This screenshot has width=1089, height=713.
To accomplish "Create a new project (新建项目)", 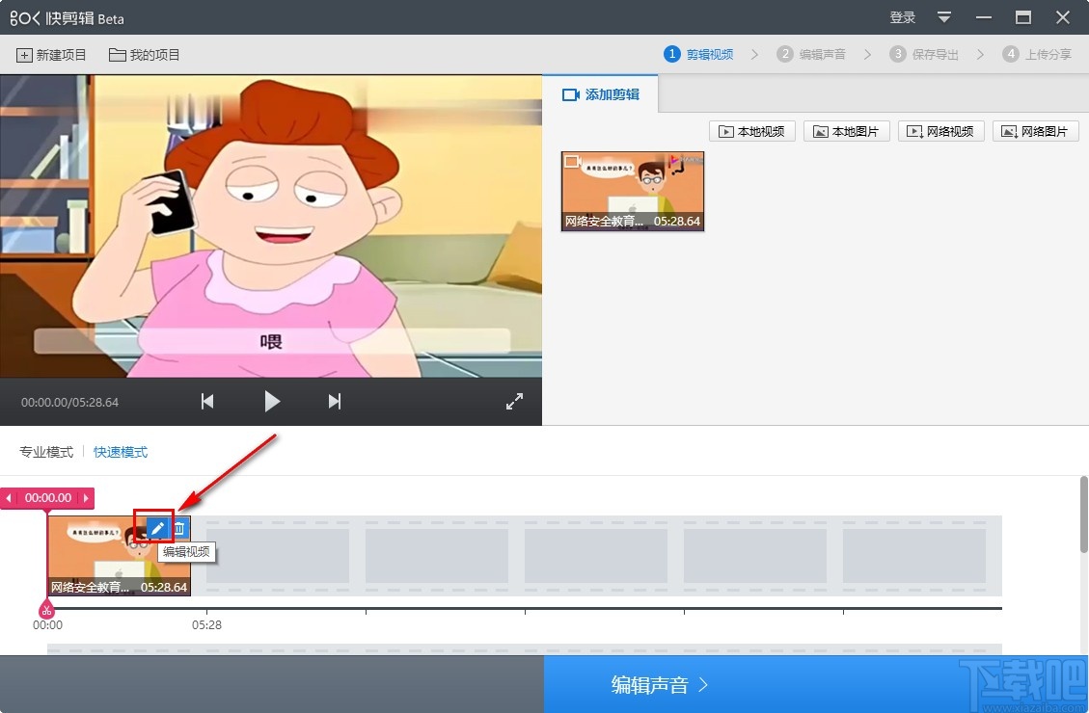I will [51, 55].
